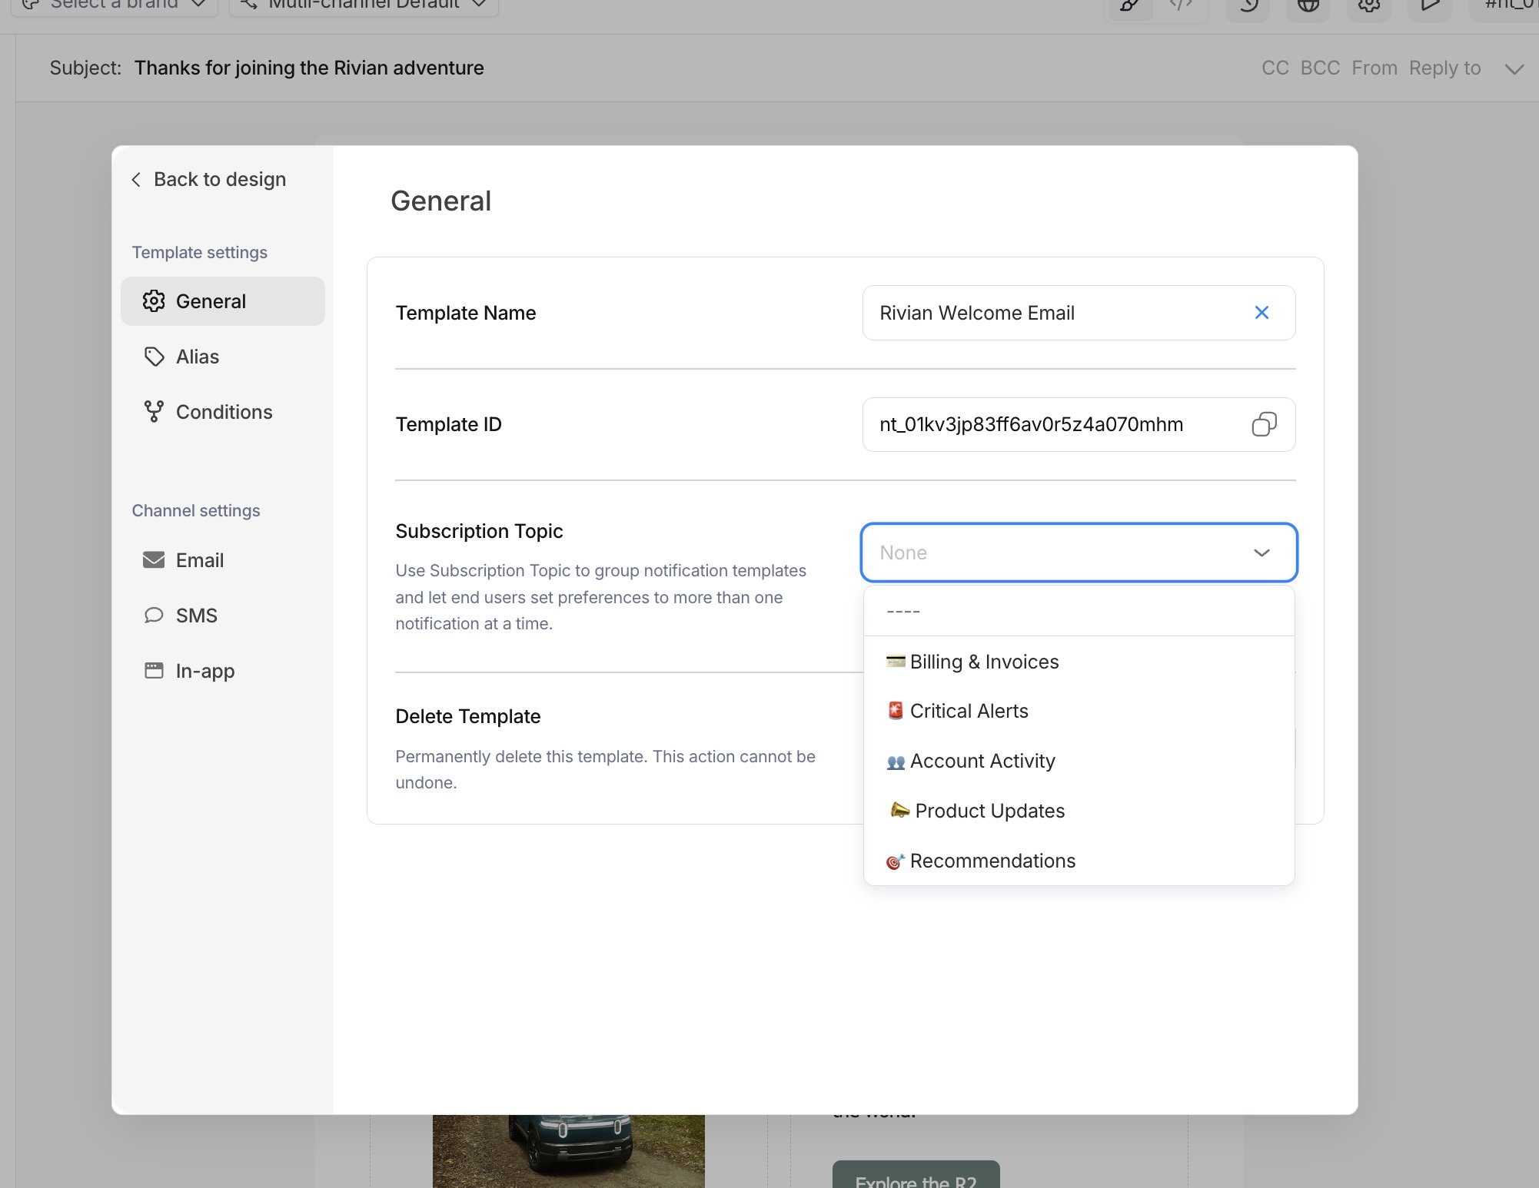
Task: Click the play/send test icon
Action: 1430,6
